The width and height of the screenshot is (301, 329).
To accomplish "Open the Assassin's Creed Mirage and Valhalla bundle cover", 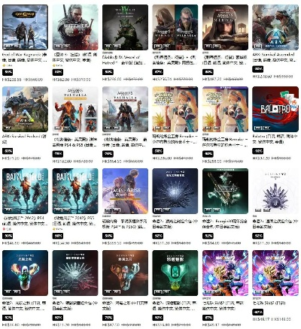I will tap(175, 27).
